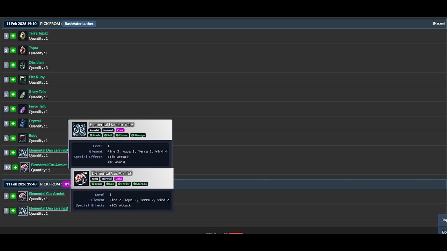
Task: Click the green plus in row 9 of the 19:10 list
Action: pos(13,153)
